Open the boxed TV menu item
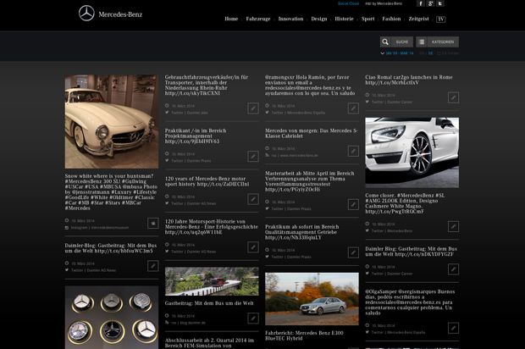 point(441,19)
